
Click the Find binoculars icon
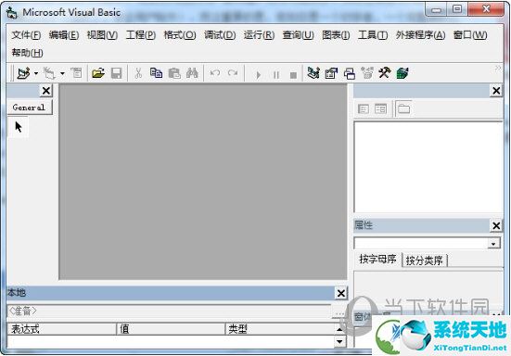coord(192,73)
